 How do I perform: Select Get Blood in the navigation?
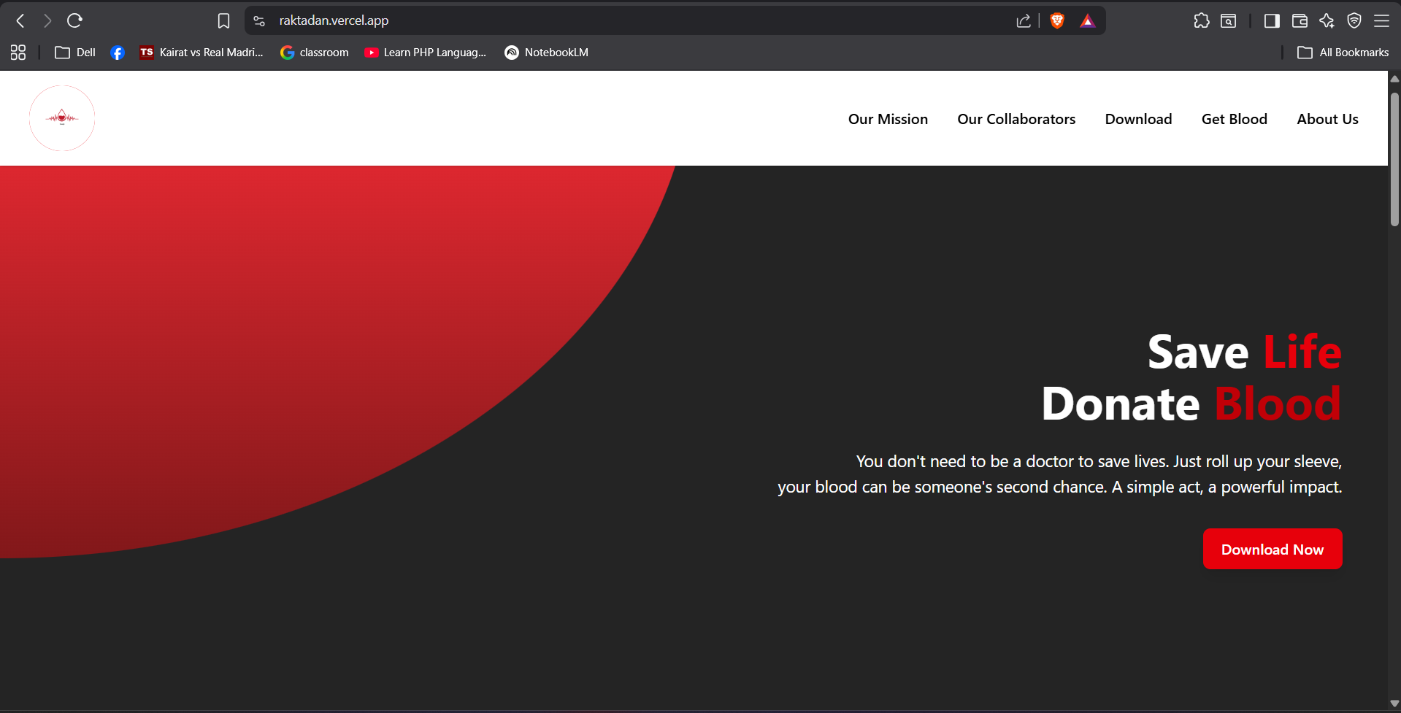tap(1234, 118)
